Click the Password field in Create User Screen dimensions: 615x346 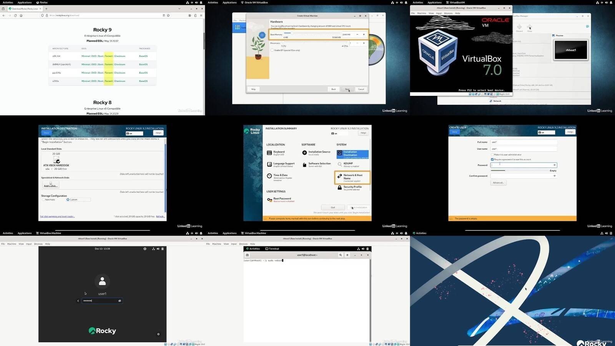[524, 165]
